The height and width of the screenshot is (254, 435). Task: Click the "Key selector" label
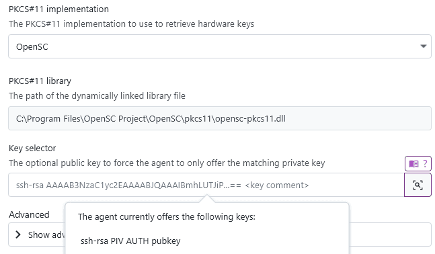(x=32, y=148)
